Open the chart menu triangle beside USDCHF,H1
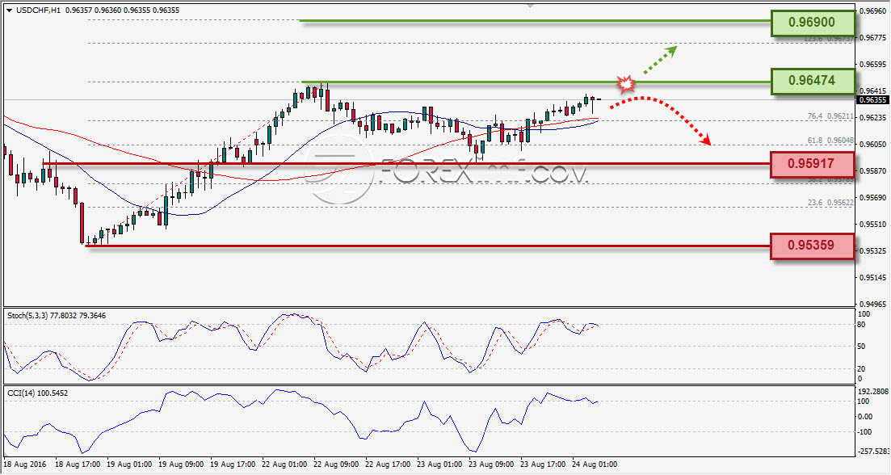 [x=9, y=11]
